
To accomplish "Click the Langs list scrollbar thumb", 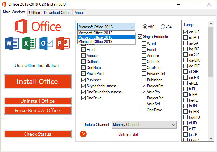I will (211, 52).
